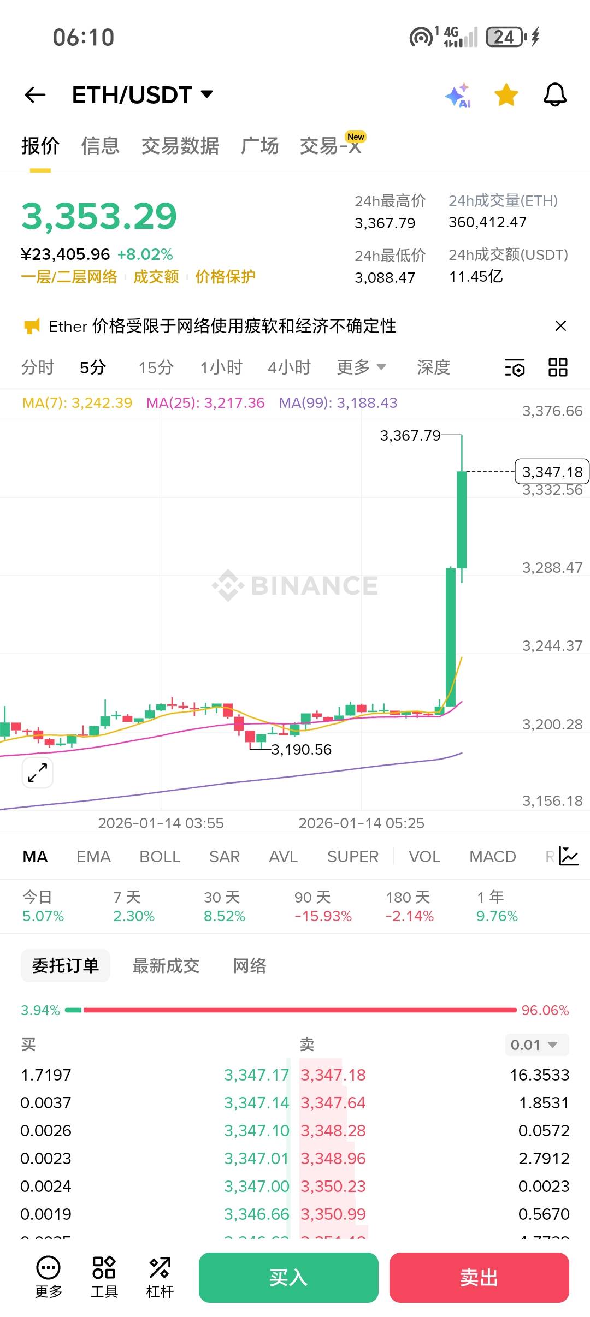590x1317 pixels.
Task: Open the indicator chart settings icon
Action: pos(569,856)
